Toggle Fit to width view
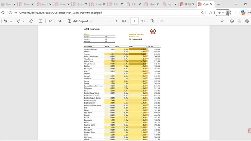 coord(124,21)
